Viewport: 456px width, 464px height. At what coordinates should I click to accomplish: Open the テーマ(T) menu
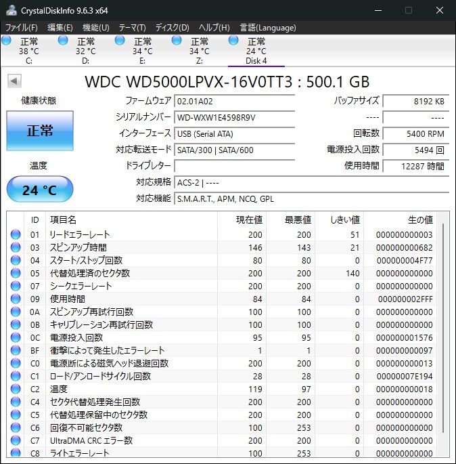tap(132, 28)
